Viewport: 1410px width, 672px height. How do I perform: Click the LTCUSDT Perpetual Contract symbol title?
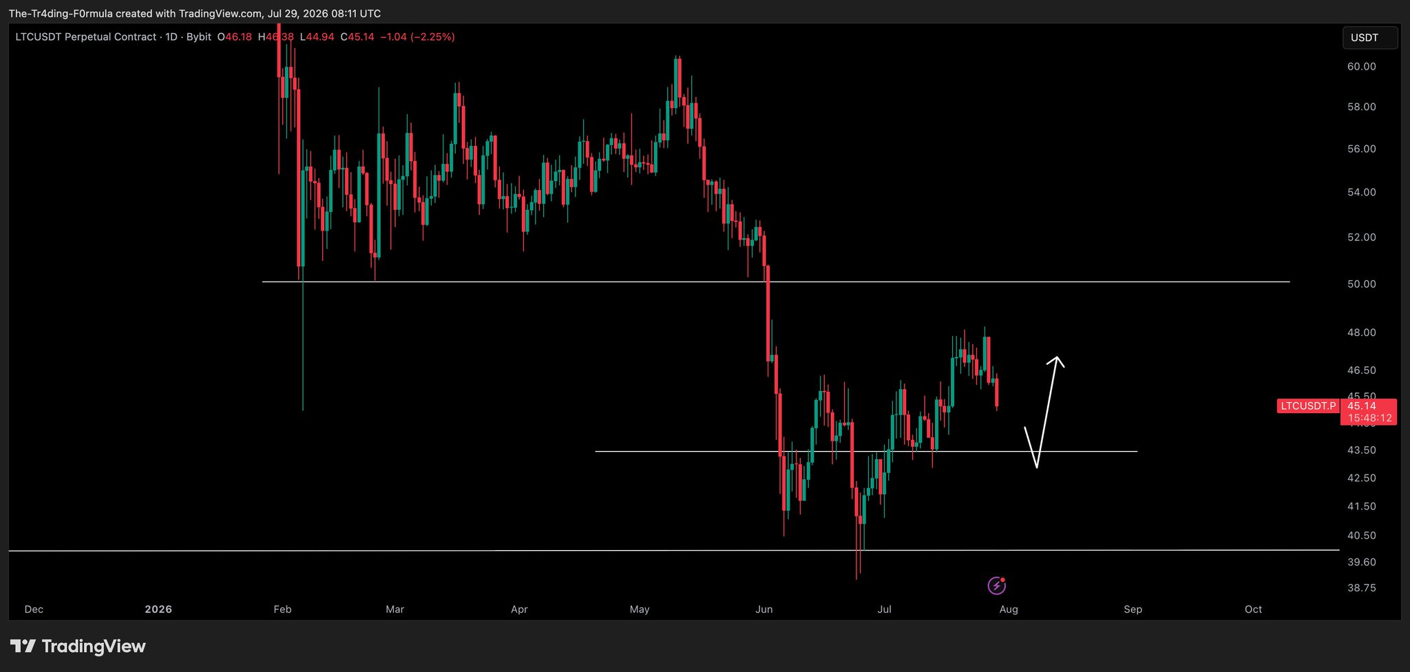pos(86,36)
